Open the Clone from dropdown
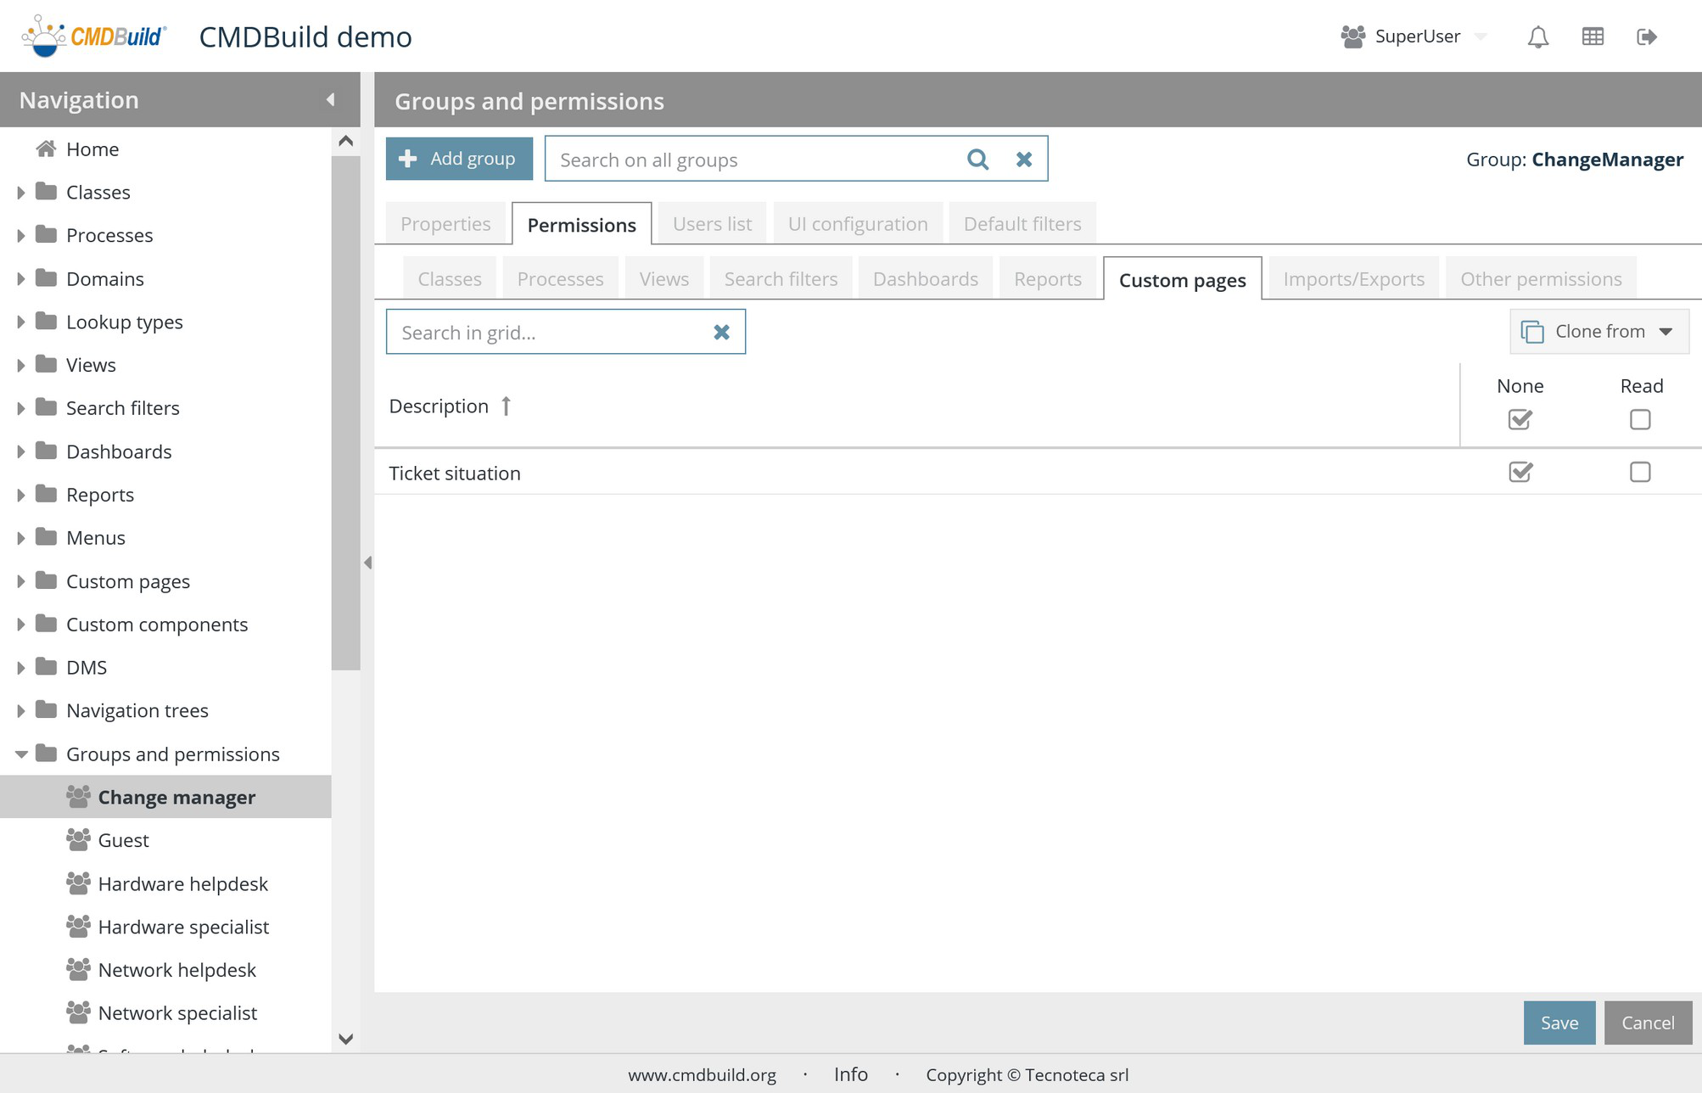 coord(1598,332)
